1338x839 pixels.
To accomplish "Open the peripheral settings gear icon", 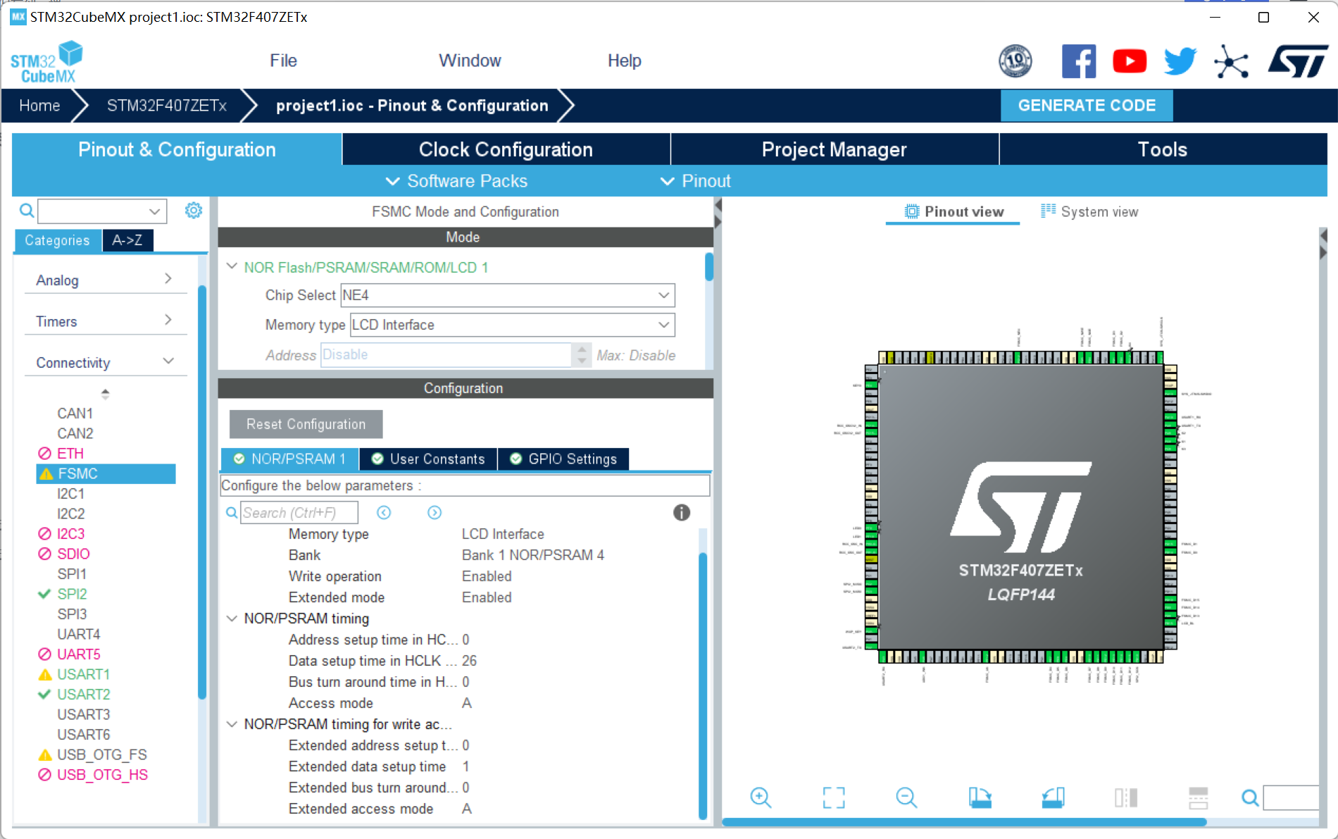I will pyautogui.click(x=194, y=210).
